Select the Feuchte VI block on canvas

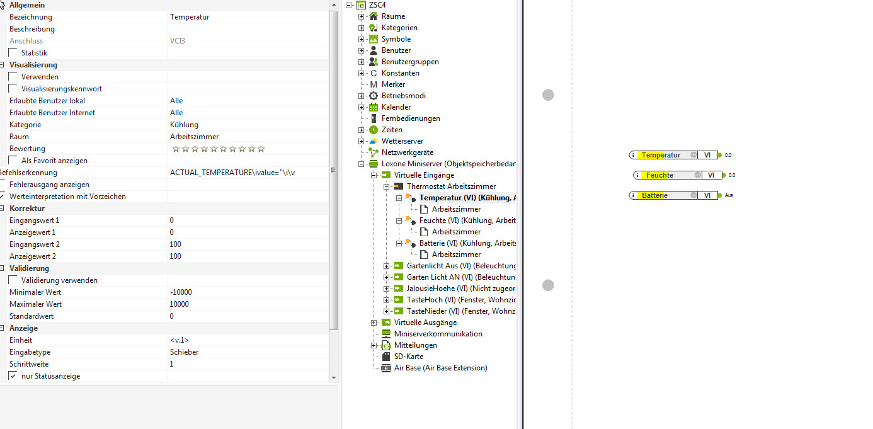(678, 175)
